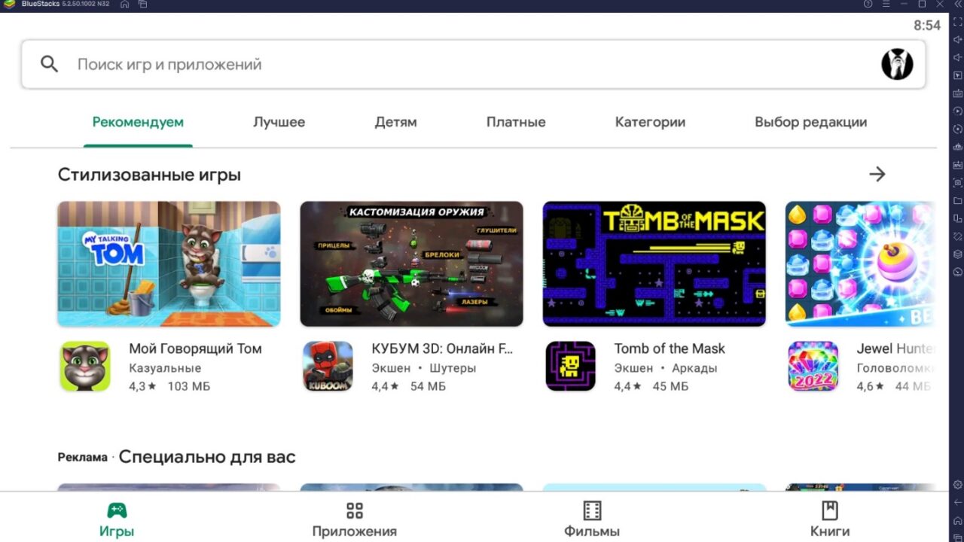Screen dimensions: 964x542
Task: Switch to the Категории tab
Action: tap(649, 122)
